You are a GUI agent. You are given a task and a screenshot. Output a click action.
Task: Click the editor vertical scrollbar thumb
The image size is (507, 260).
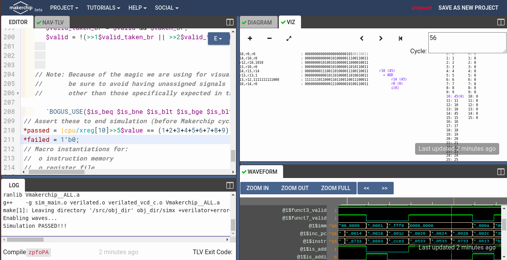pyautogui.click(x=233, y=156)
